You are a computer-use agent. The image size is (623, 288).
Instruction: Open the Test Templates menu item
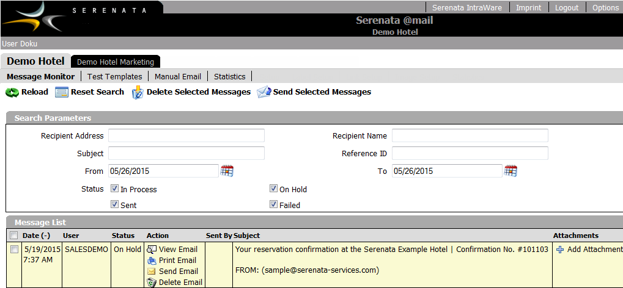click(x=114, y=76)
